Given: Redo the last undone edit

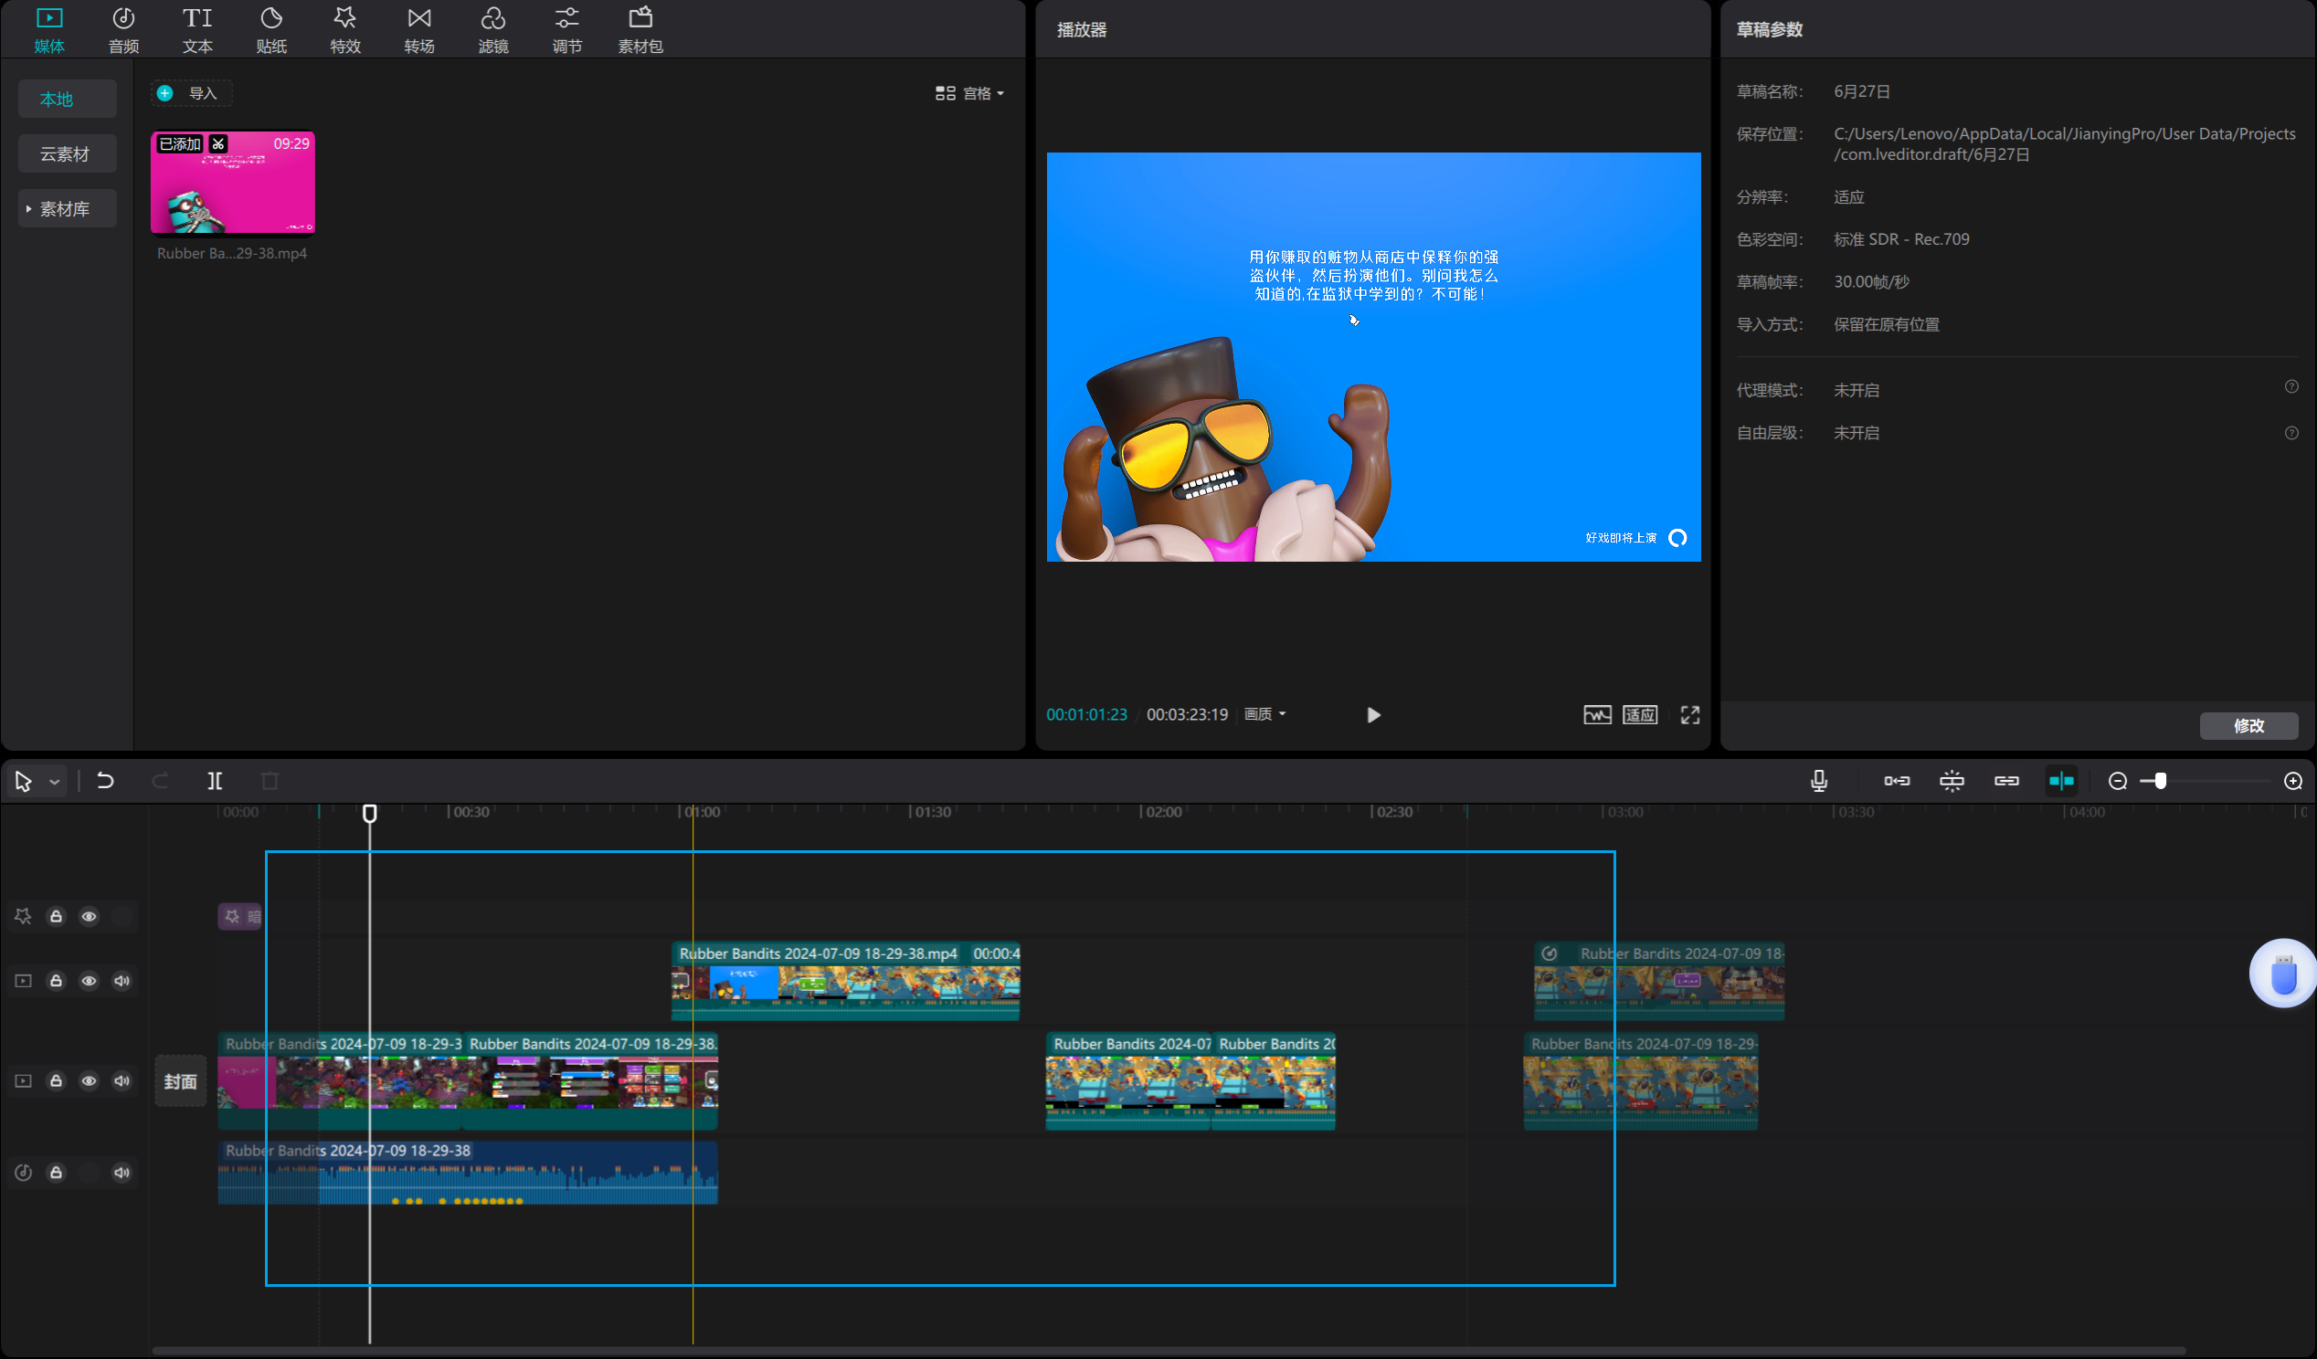Looking at the screenshot, I should (160, 781).
